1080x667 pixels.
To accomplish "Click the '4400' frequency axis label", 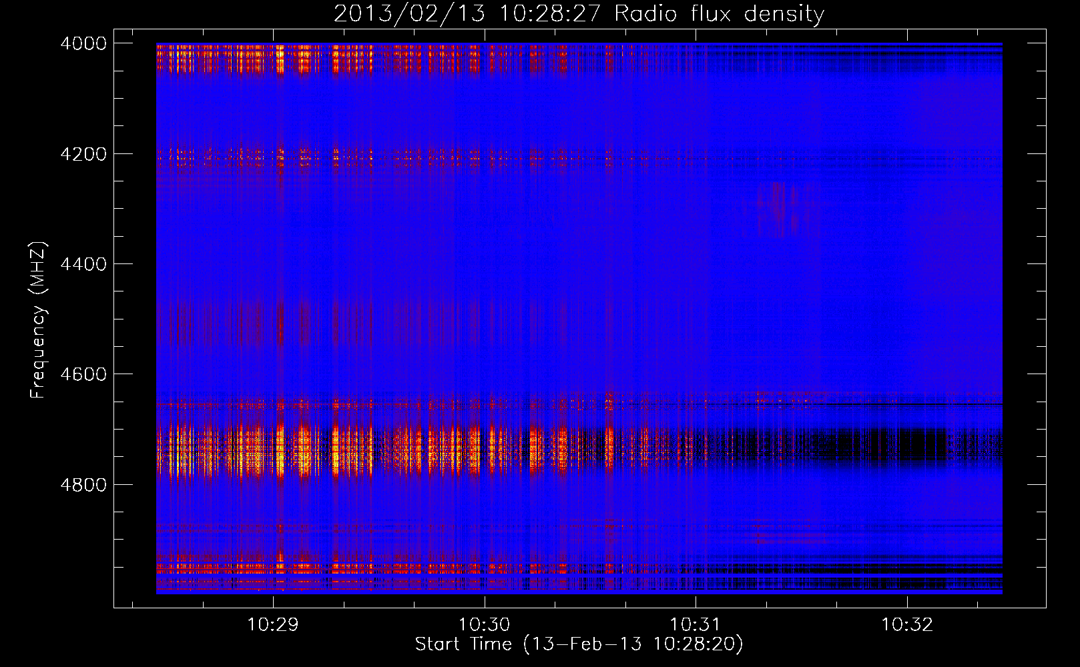I will (x=83, y=264).
